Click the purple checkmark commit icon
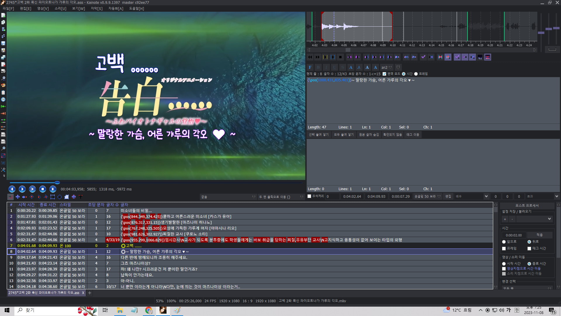Image resolution: width=561 pixels, height=316 pixels. coord(423,57)
